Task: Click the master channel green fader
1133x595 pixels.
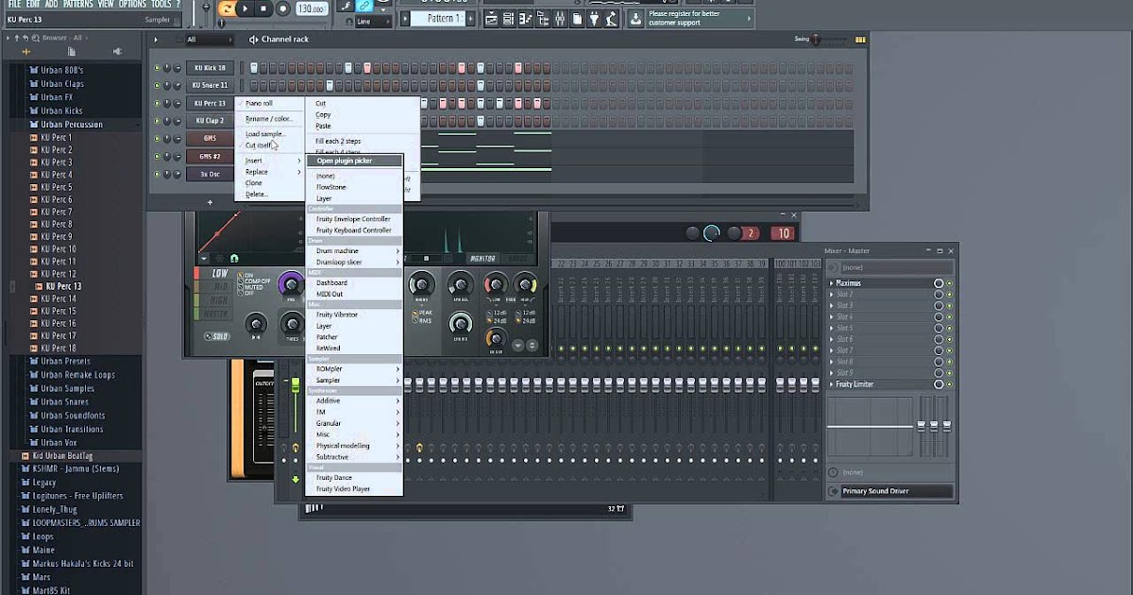Action: (x=296, y=385)
